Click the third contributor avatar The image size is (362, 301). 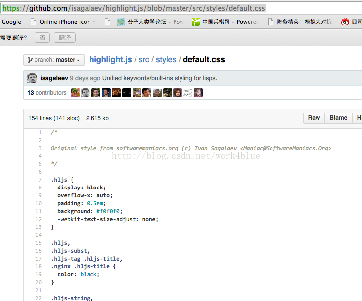click(96, 93)
